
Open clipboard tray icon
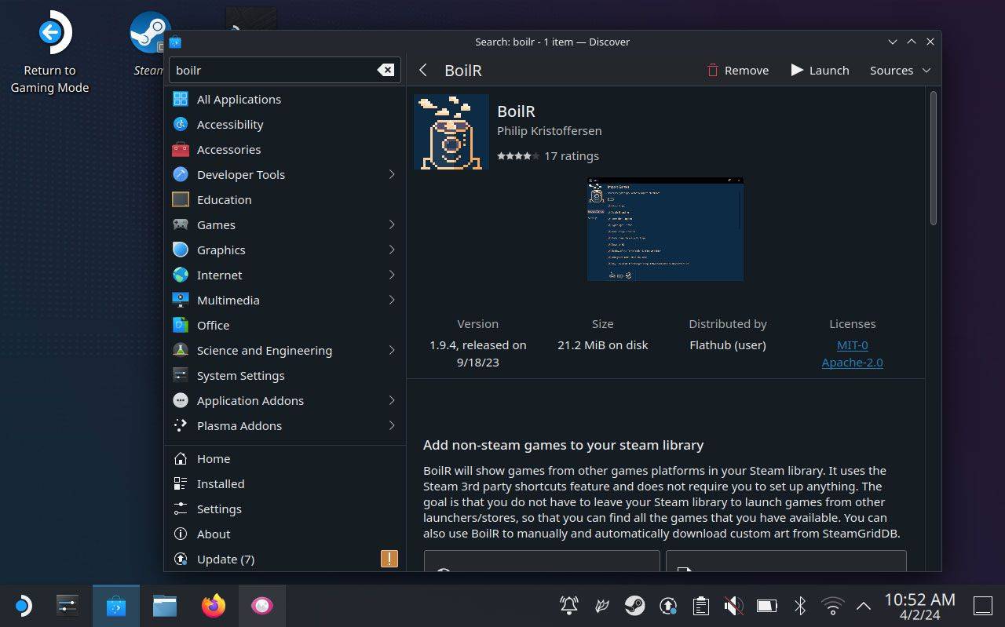701,605
